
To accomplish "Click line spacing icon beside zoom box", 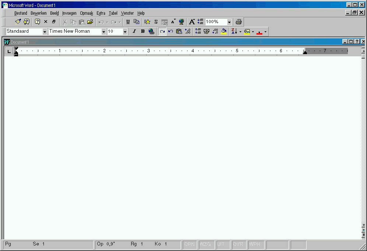I will 200,22.
